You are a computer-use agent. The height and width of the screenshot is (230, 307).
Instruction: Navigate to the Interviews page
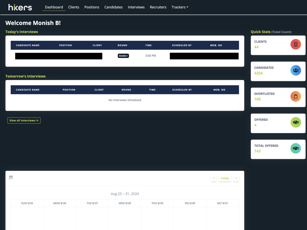[x=136, y=7]
